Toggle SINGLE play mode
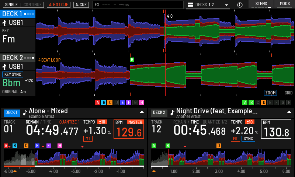Viewport: 295px width, 177px height. pyautogui.click(x=11, y=5)
